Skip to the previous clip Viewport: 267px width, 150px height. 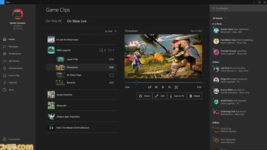[x=156, y=87]
